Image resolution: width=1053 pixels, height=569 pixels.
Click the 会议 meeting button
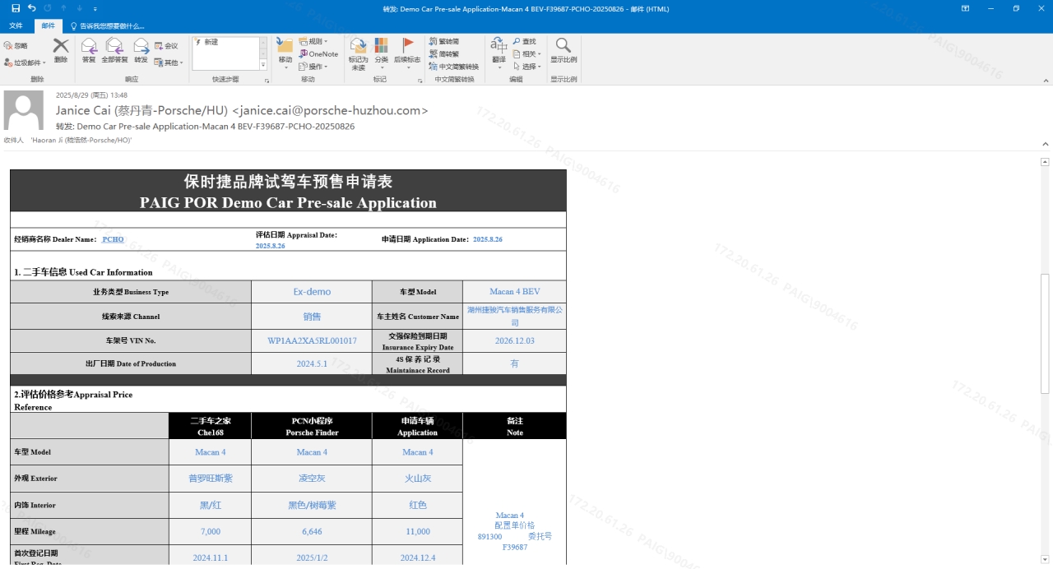click(166, 46)
